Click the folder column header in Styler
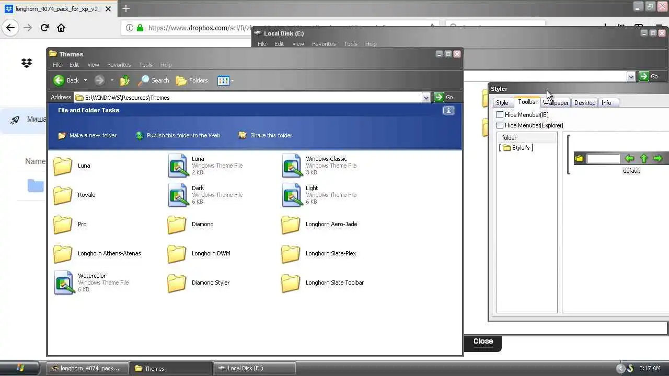The width and height of the screenshot is (669, 376). point(527,138)
